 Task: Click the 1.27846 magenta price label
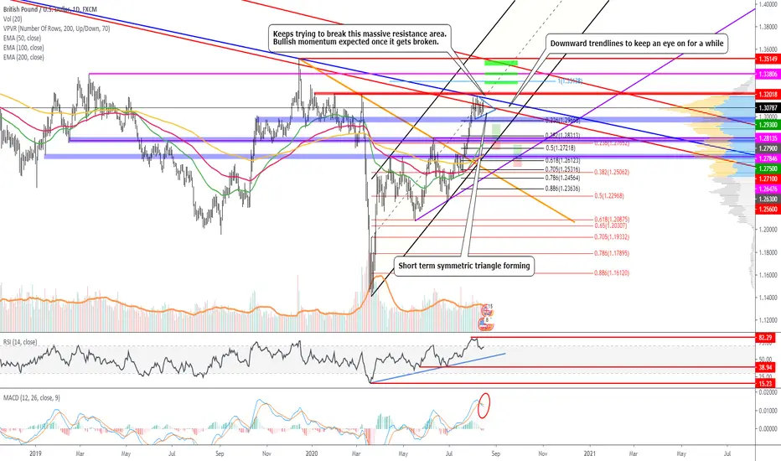tap(768, 158)
